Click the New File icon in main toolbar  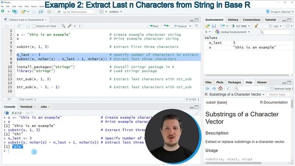3,12
